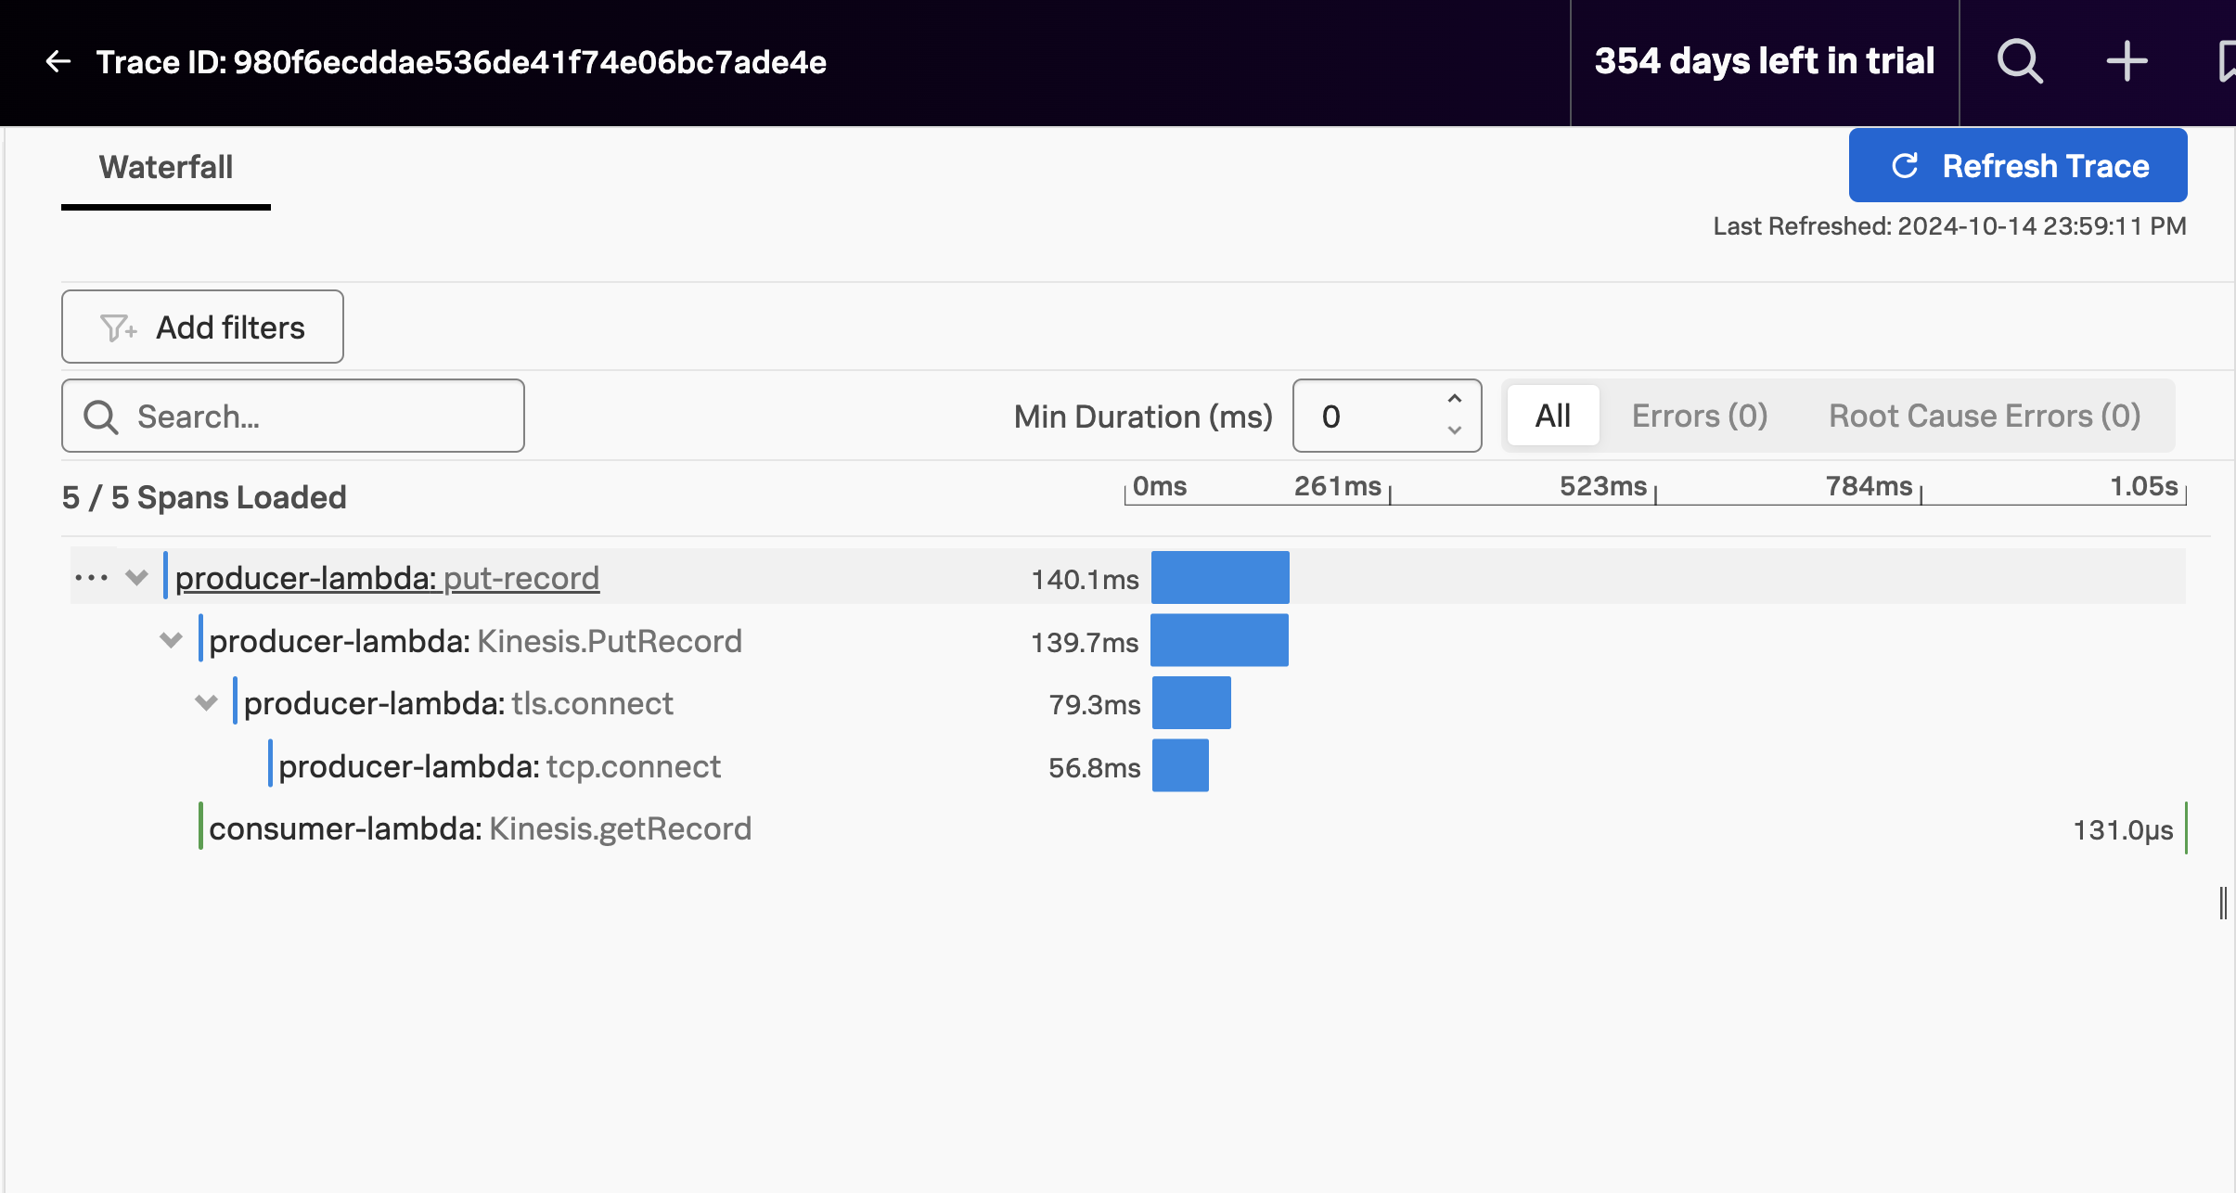
Task: Select the Root Cause Errors (0) tab
Action: 1985,416
